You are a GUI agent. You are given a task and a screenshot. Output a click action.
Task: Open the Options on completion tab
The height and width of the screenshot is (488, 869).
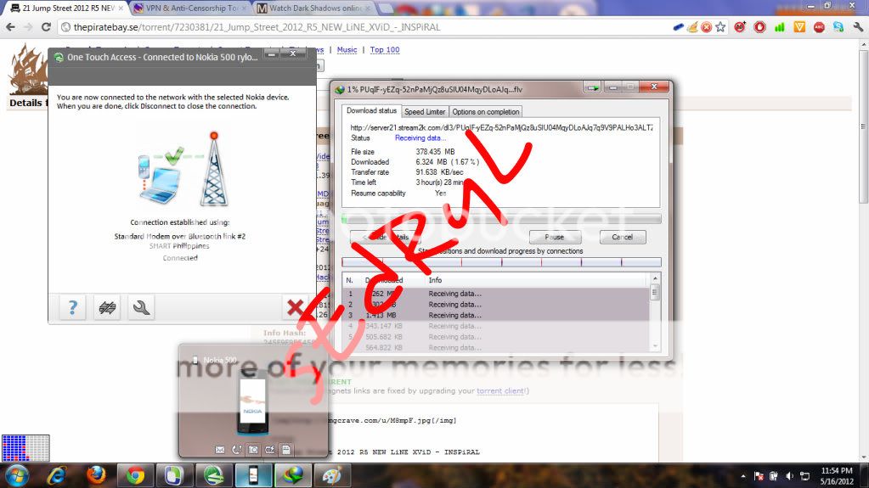coord(485,112)
